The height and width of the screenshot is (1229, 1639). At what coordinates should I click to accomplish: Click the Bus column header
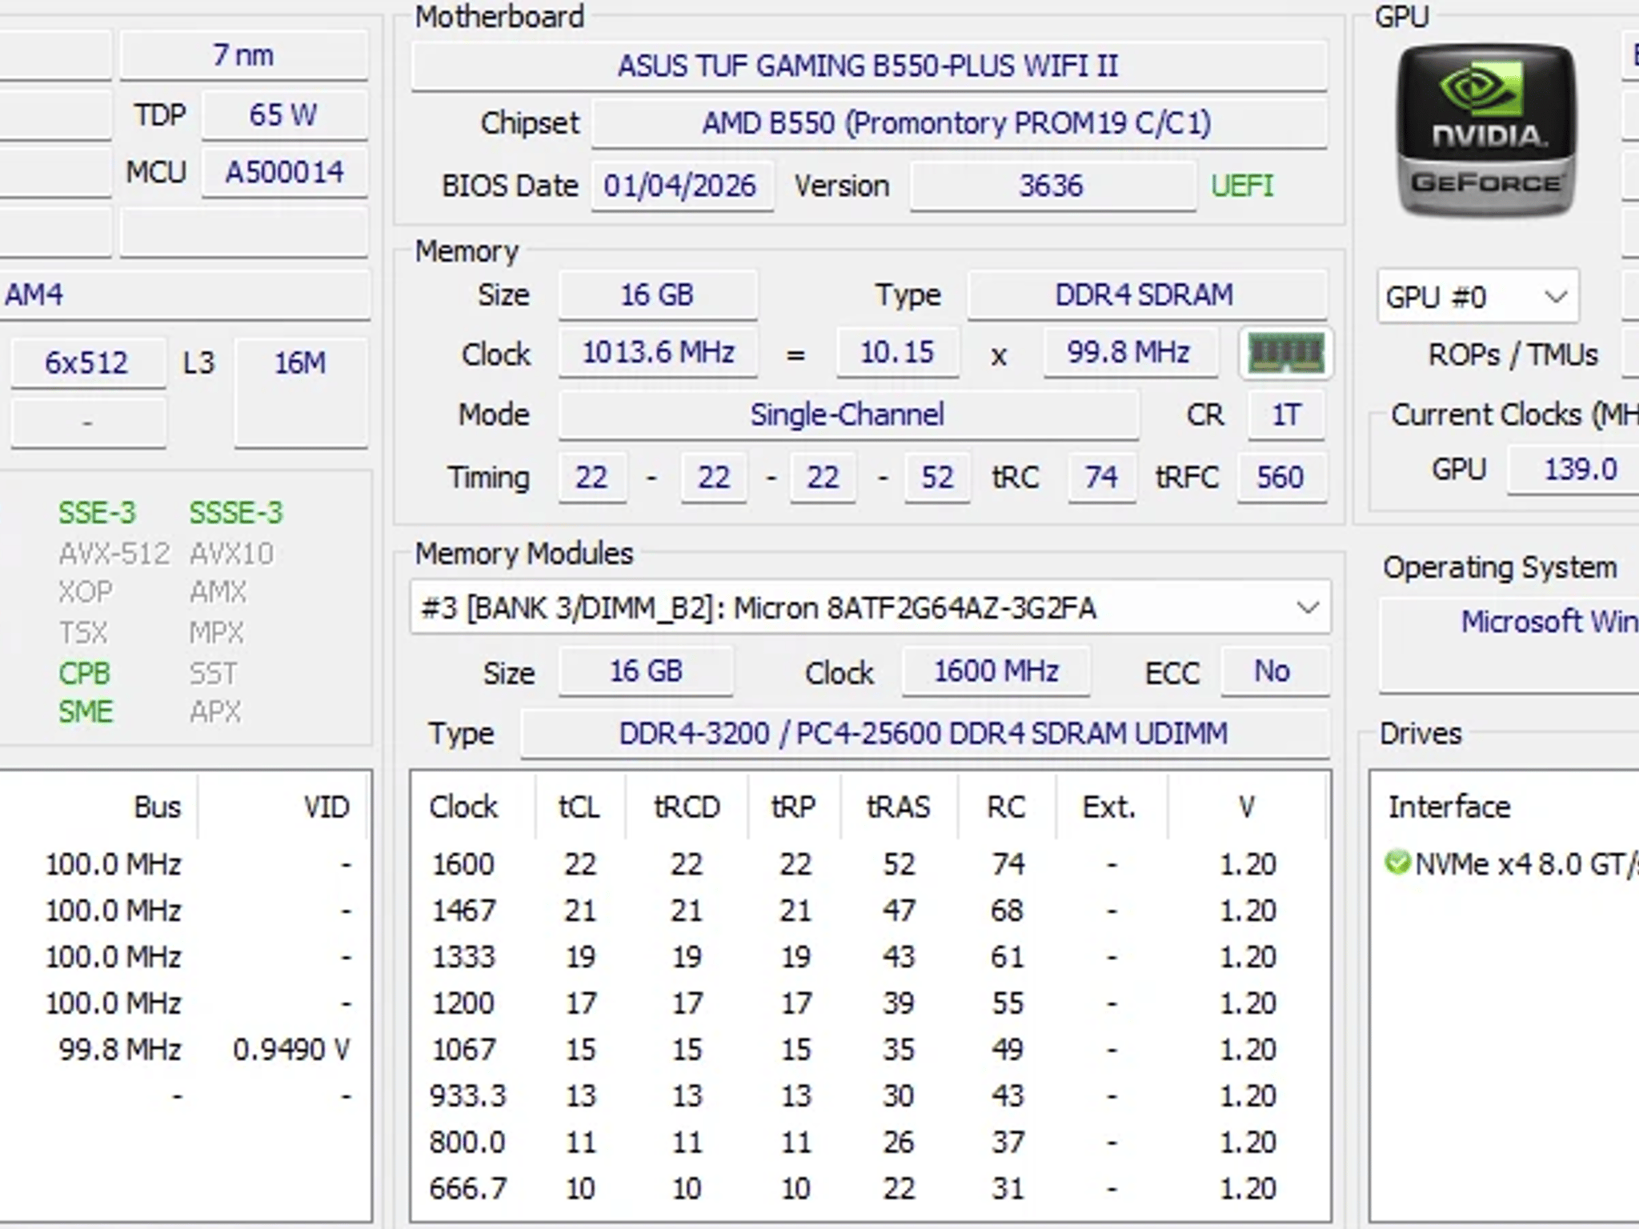point(158,807)
